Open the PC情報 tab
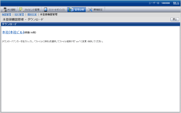The width and height of the screenshot is (181, 113). tap(9, 10)
